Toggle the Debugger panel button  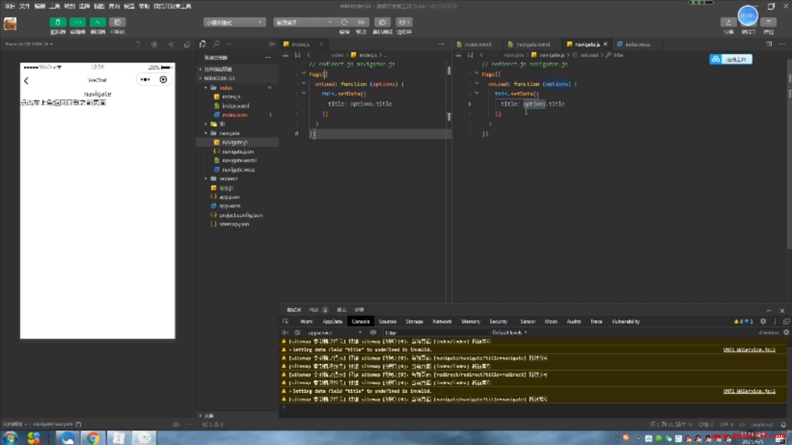point(97,22)
